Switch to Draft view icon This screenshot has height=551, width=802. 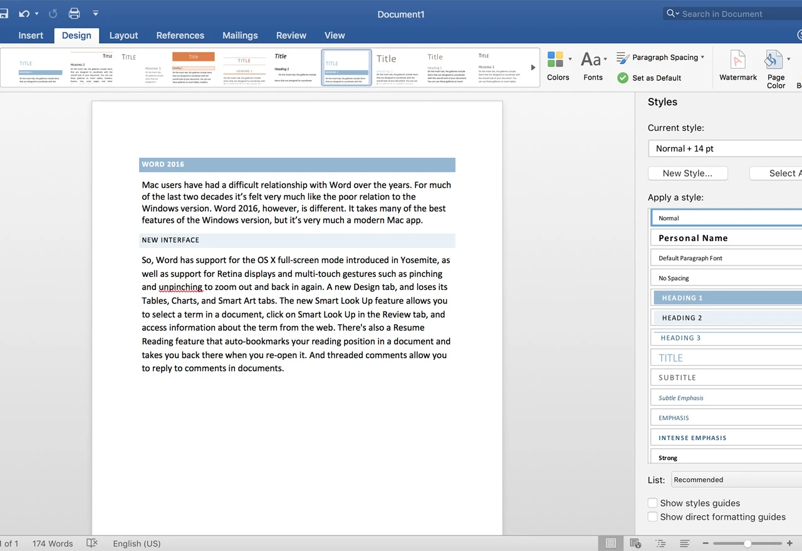[685, 543]
